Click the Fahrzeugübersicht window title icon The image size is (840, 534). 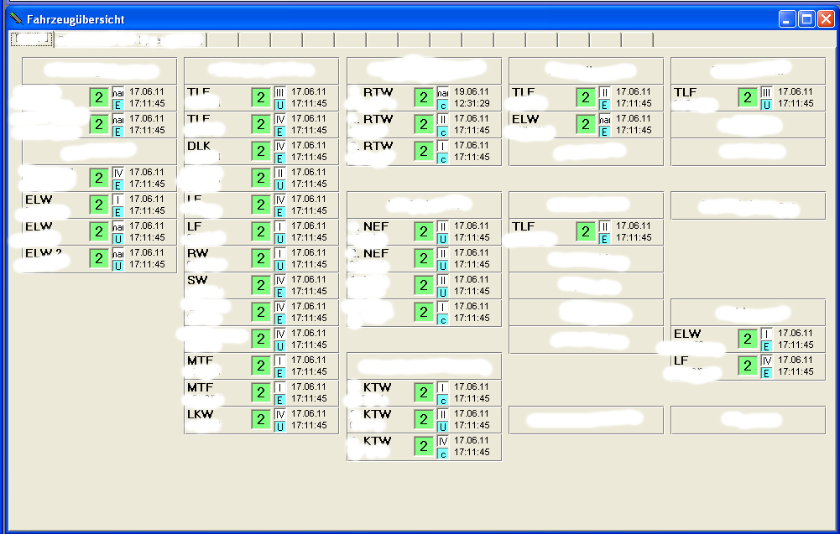[x=17, y=18]
